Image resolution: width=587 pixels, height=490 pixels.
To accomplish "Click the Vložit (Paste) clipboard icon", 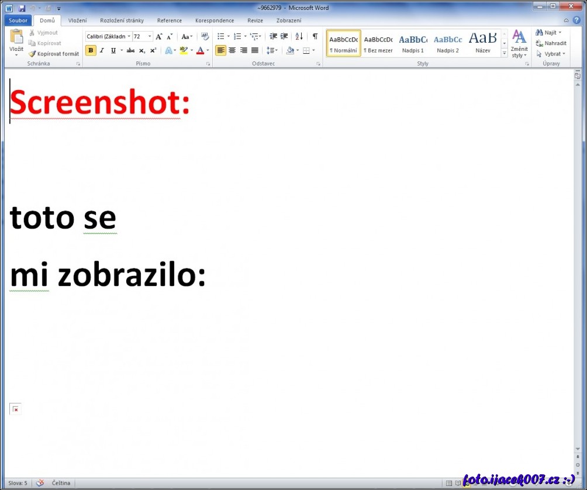I will pos(16,37).
